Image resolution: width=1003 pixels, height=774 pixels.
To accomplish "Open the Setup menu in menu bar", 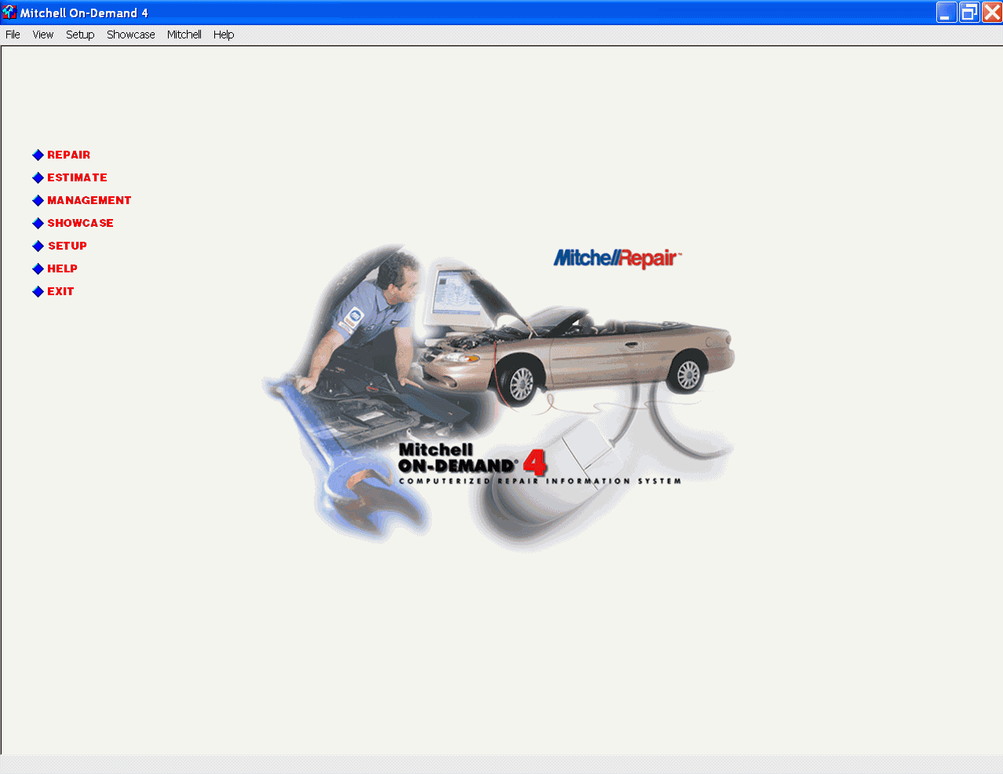I will coord(80,35).
